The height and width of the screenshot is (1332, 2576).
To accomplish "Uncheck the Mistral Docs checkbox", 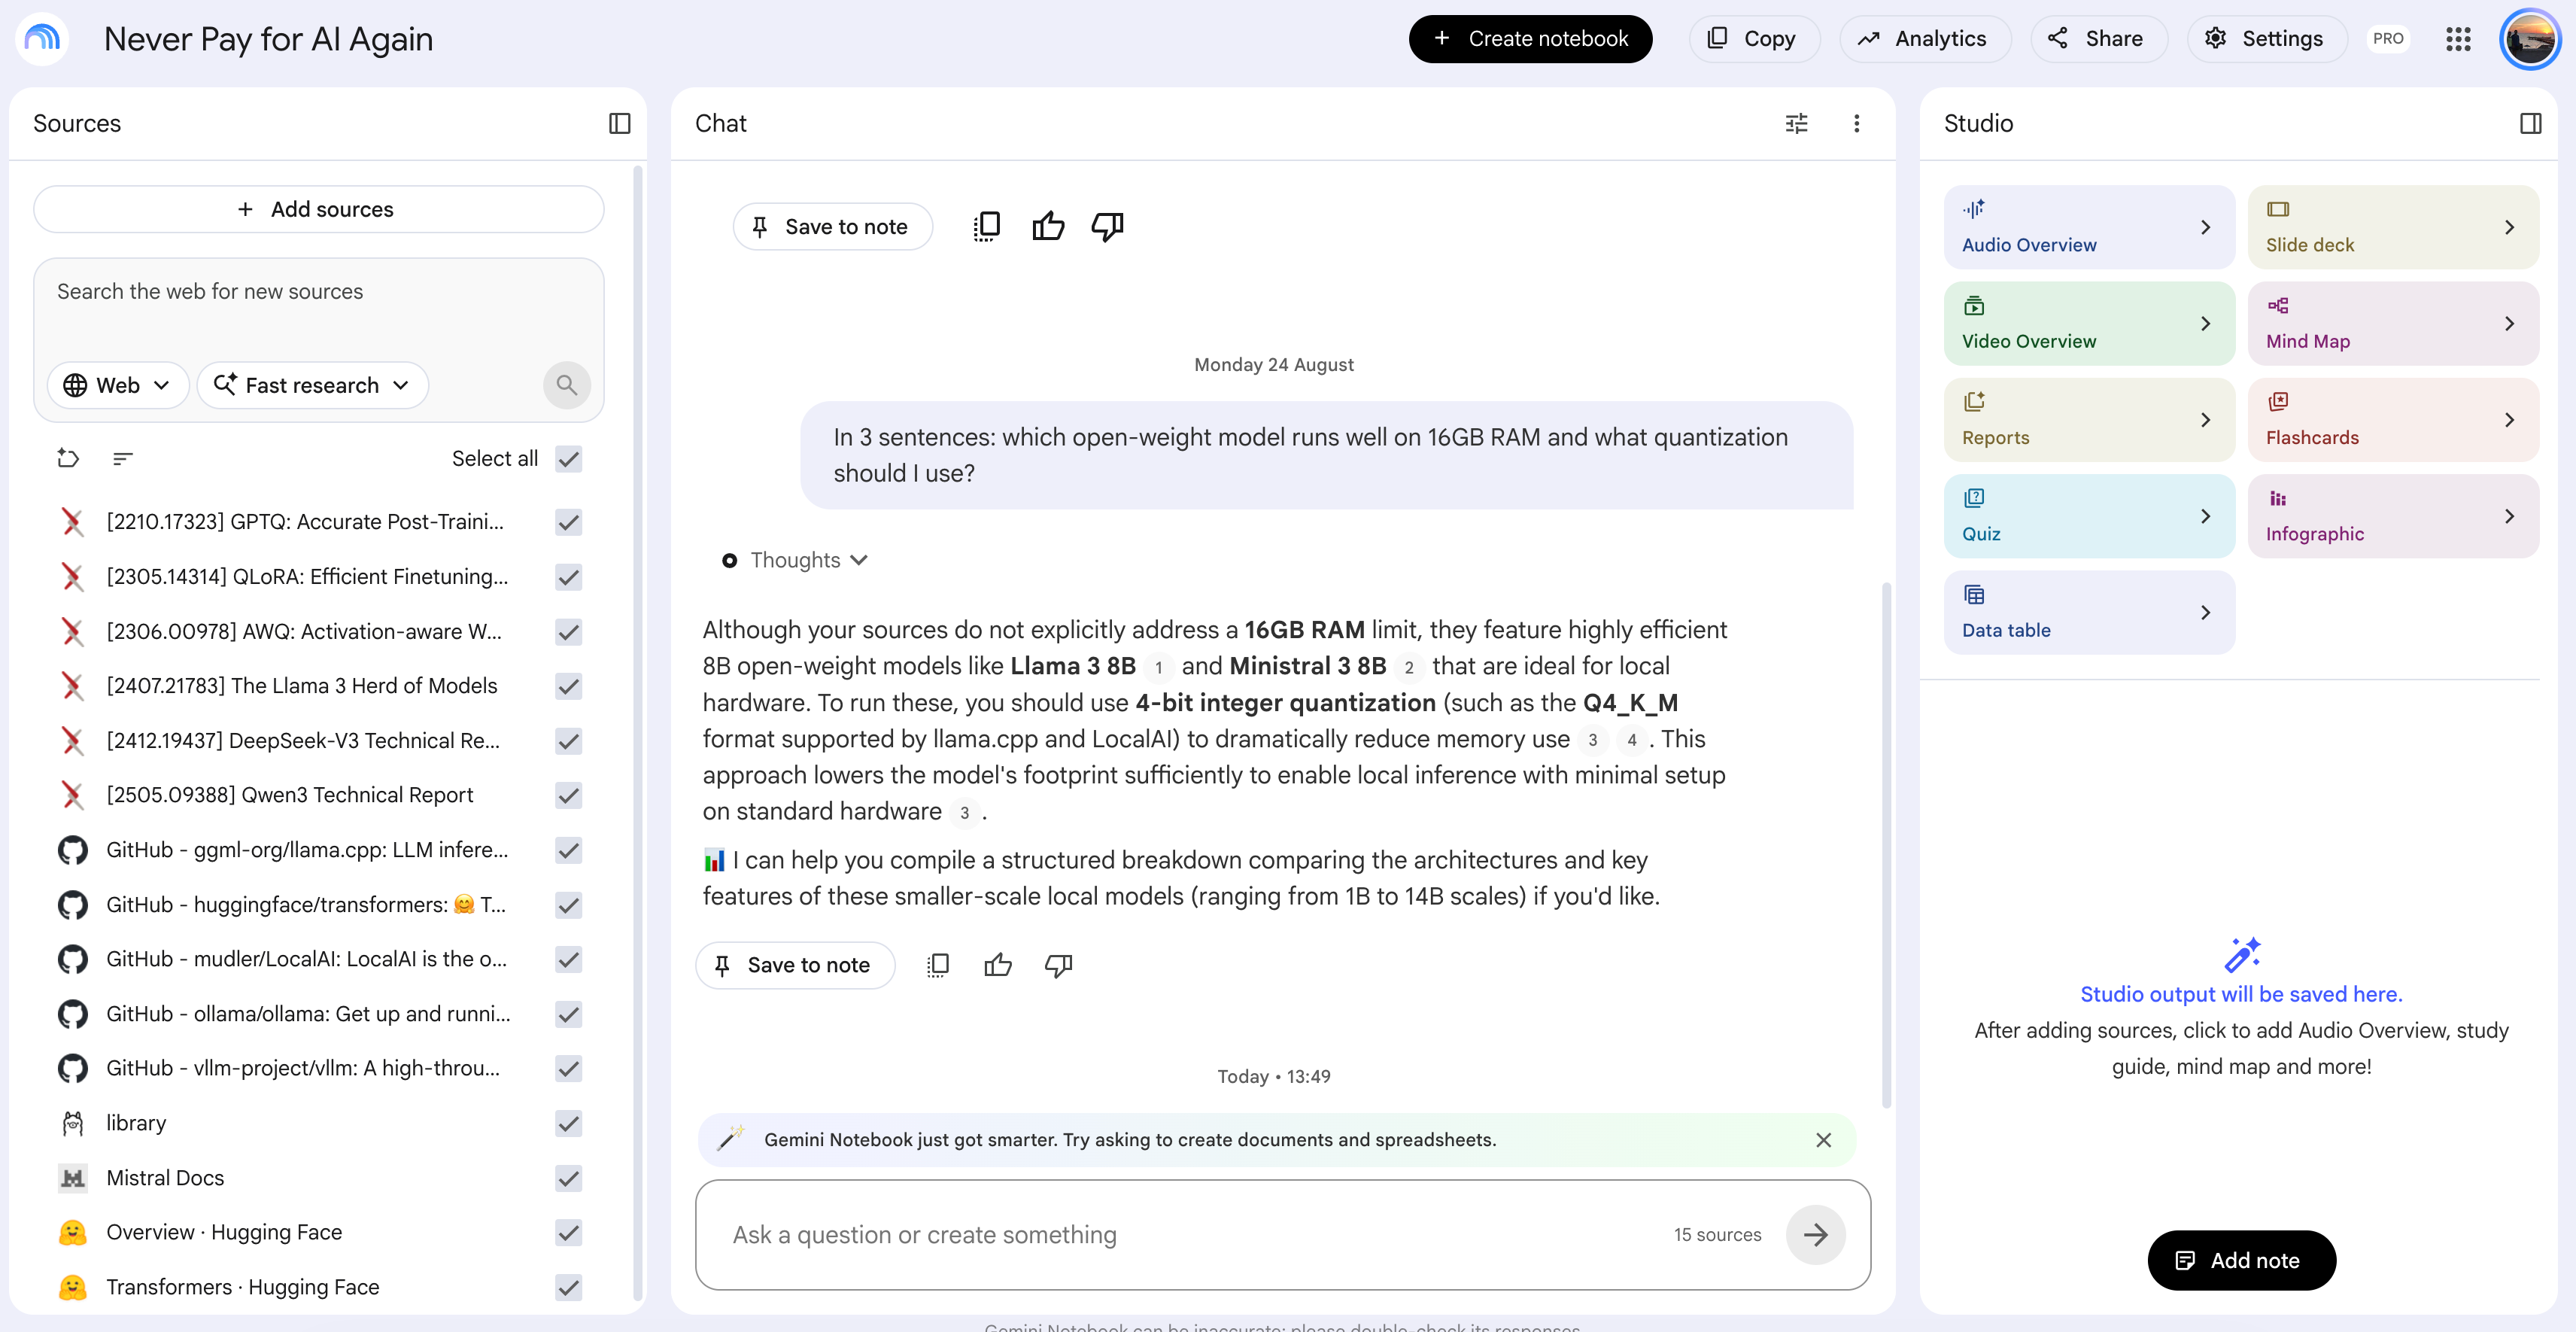I will click(x=568, y=1178).
